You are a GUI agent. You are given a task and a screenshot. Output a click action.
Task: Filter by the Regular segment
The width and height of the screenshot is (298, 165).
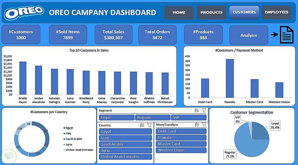[153, 118]
